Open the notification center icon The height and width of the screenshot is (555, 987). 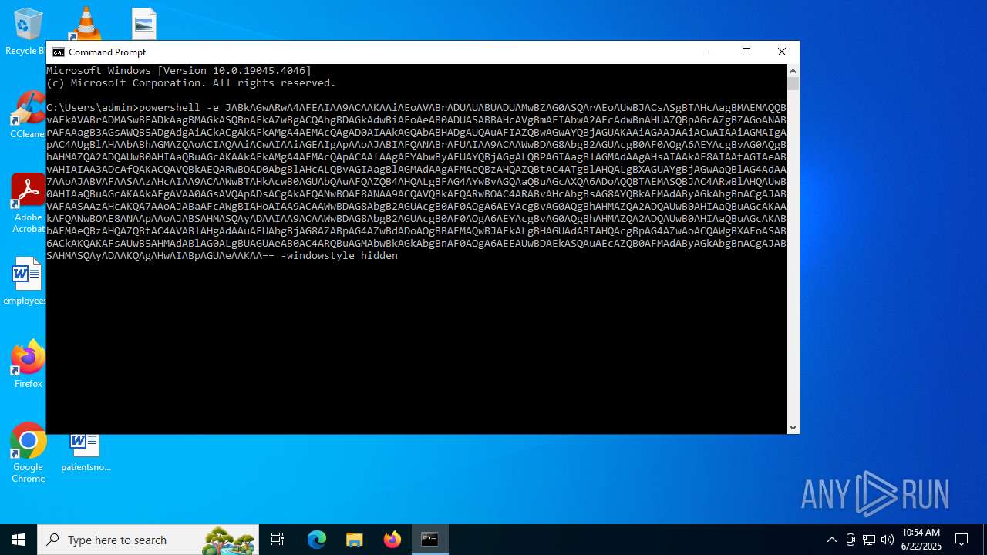962,540
